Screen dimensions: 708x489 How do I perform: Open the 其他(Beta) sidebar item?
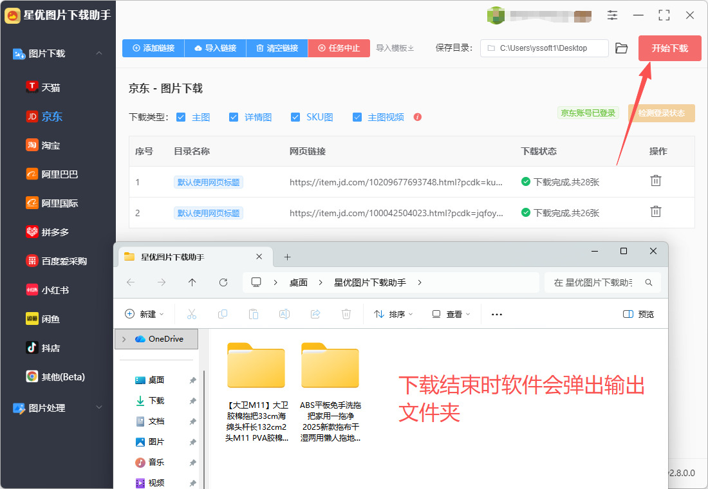click(x=55, y=376)
